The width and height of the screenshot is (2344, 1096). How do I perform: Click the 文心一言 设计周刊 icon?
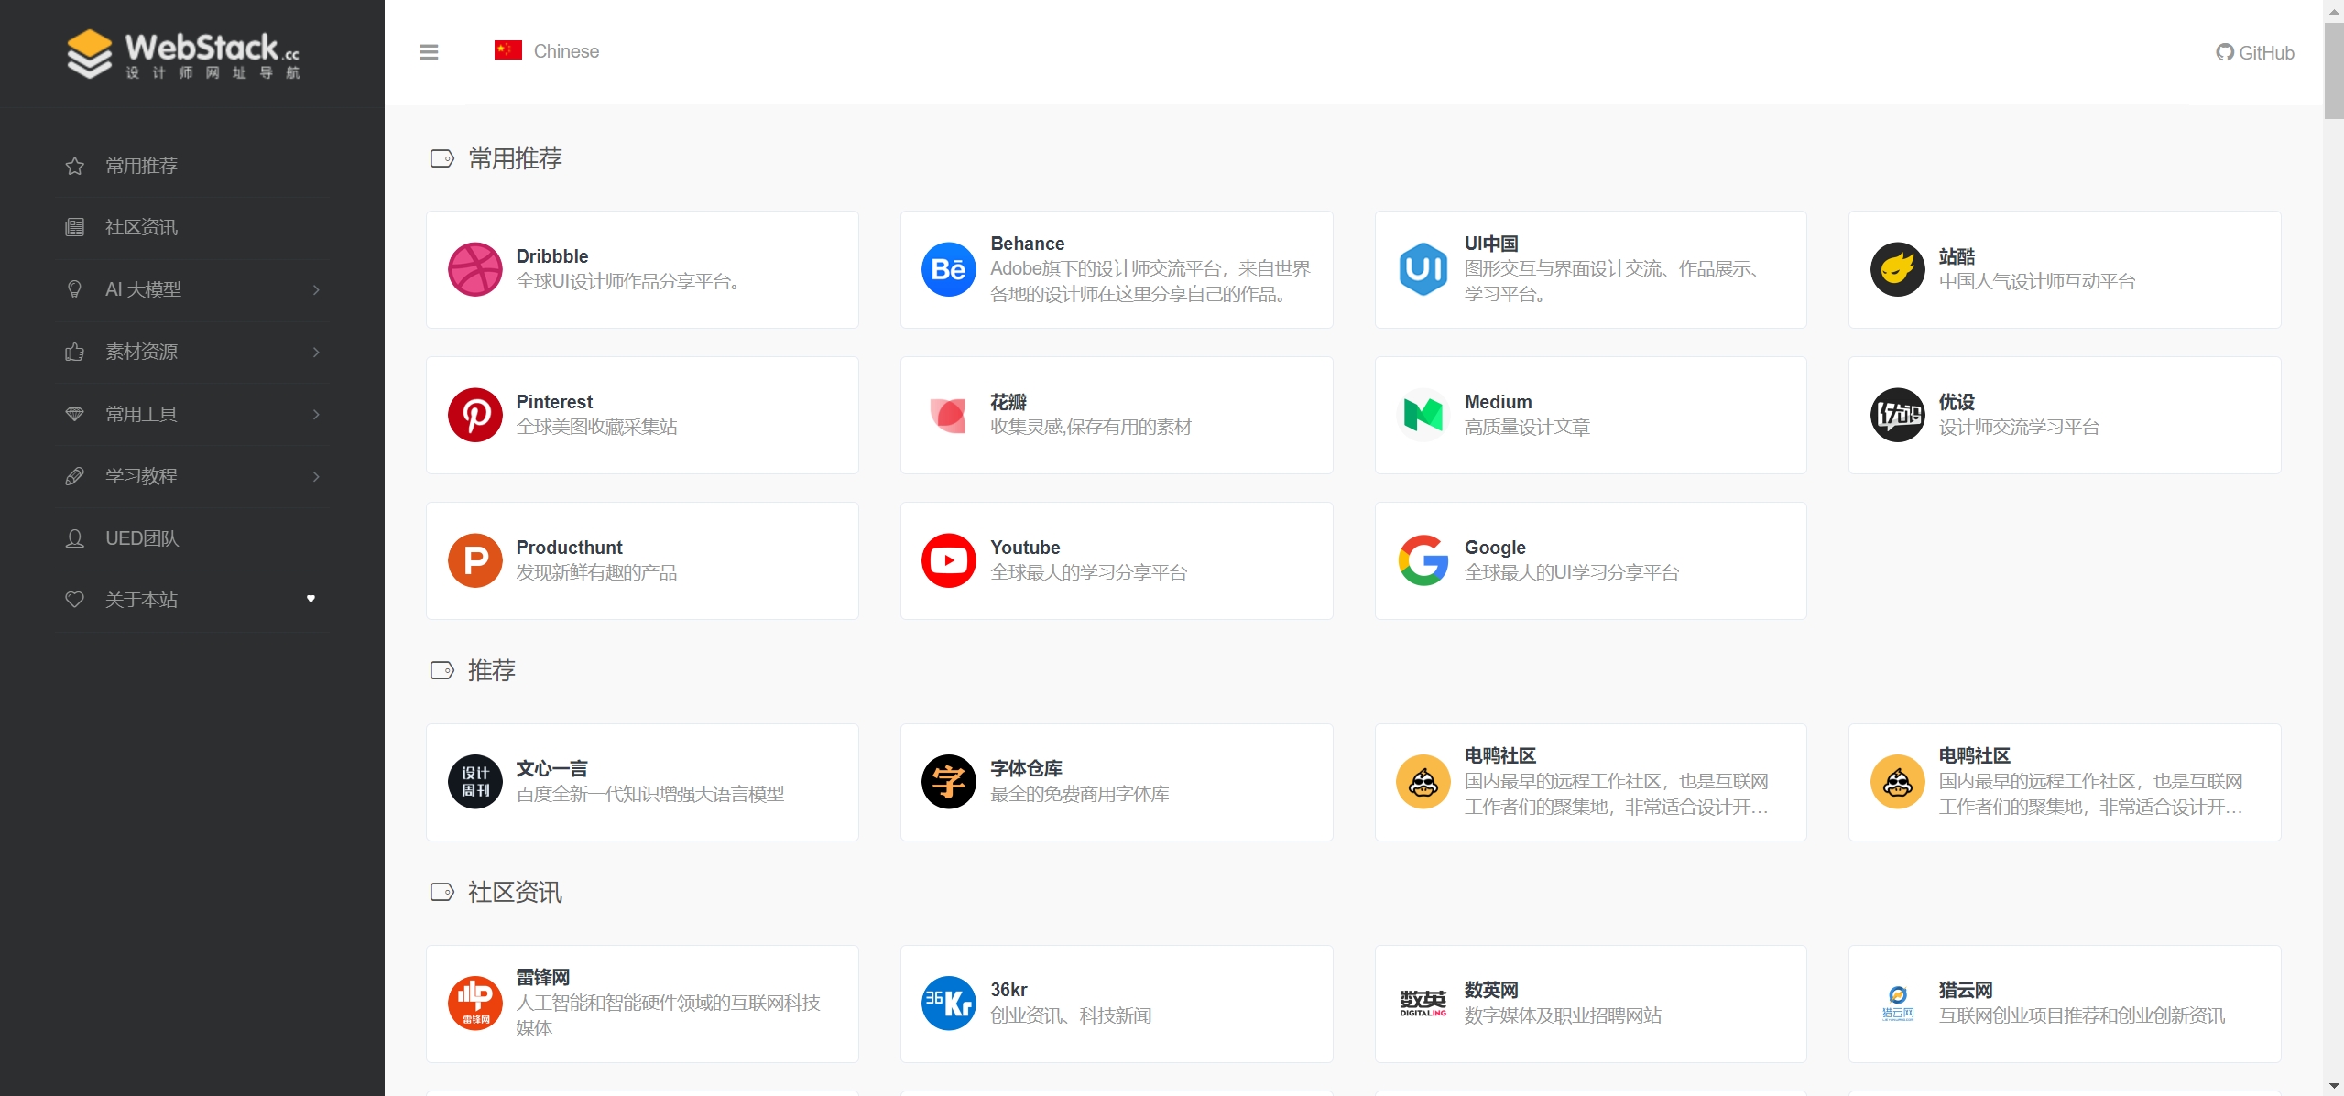[x=474, y=782]
